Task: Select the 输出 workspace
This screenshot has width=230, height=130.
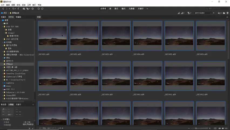Action: tap(124, 9)
